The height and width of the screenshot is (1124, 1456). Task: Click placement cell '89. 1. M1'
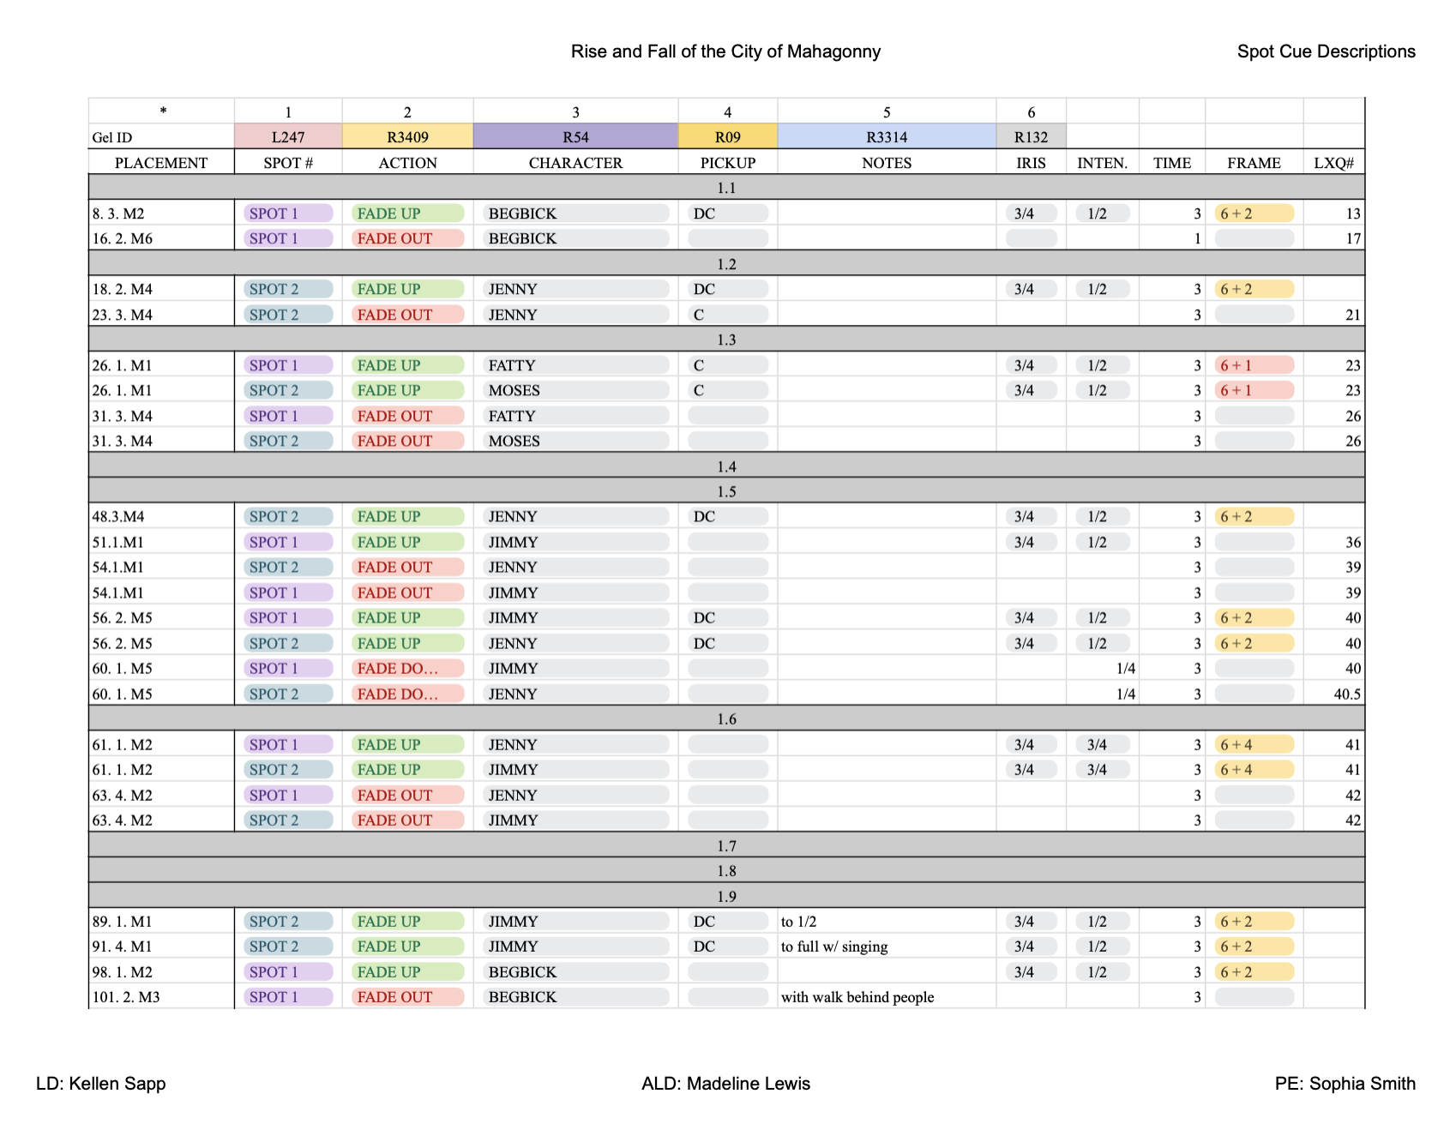tap(161, 921)
